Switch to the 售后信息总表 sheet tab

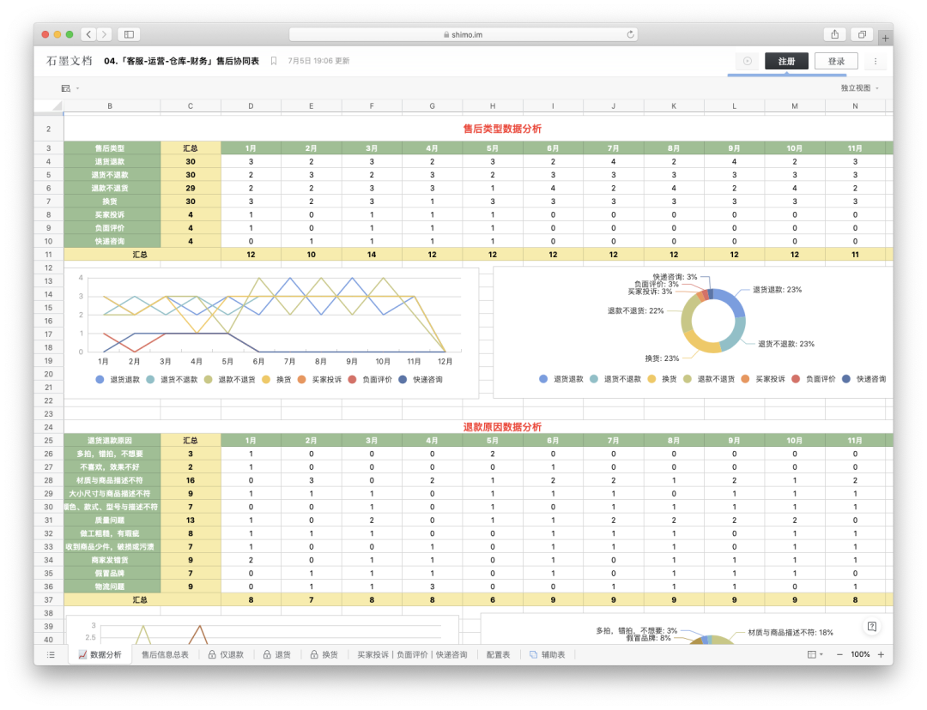point(165,654)
